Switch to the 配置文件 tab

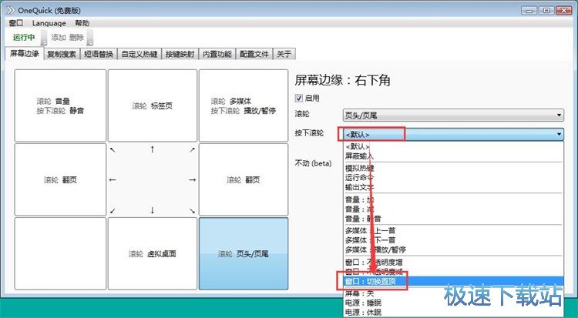[x=254, y=54]
